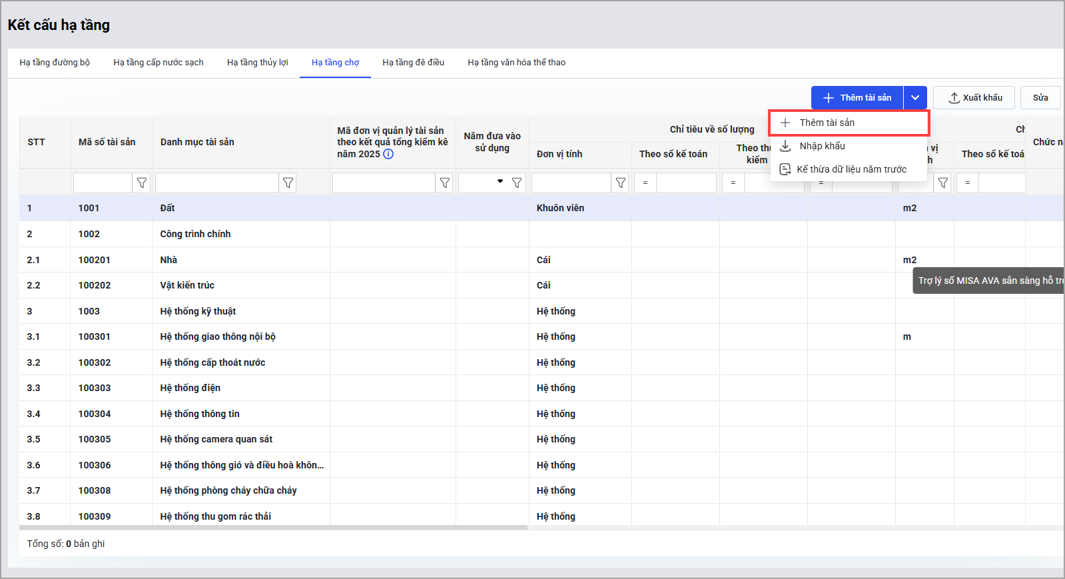This screenshot has width=1065, height=579.
Task: Click equals operator in Theo sổ kế toán filter
Action: coord(645,183)
